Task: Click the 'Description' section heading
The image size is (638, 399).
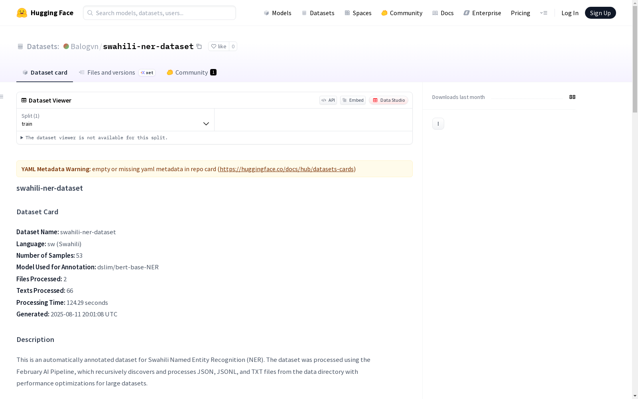Action: tap(35, 340)
